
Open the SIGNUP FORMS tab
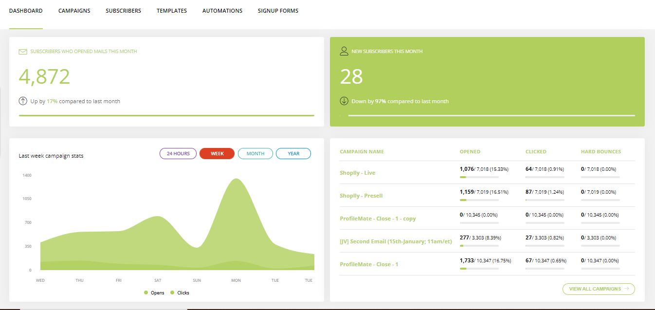coord(278,11)
